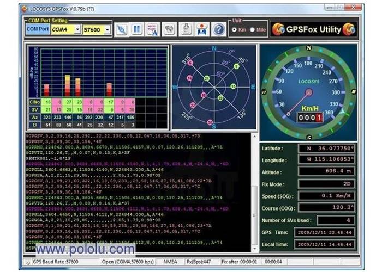Select the Km unit radio button
This screenshot has width=382, height=272.
[x=235, y=30]
